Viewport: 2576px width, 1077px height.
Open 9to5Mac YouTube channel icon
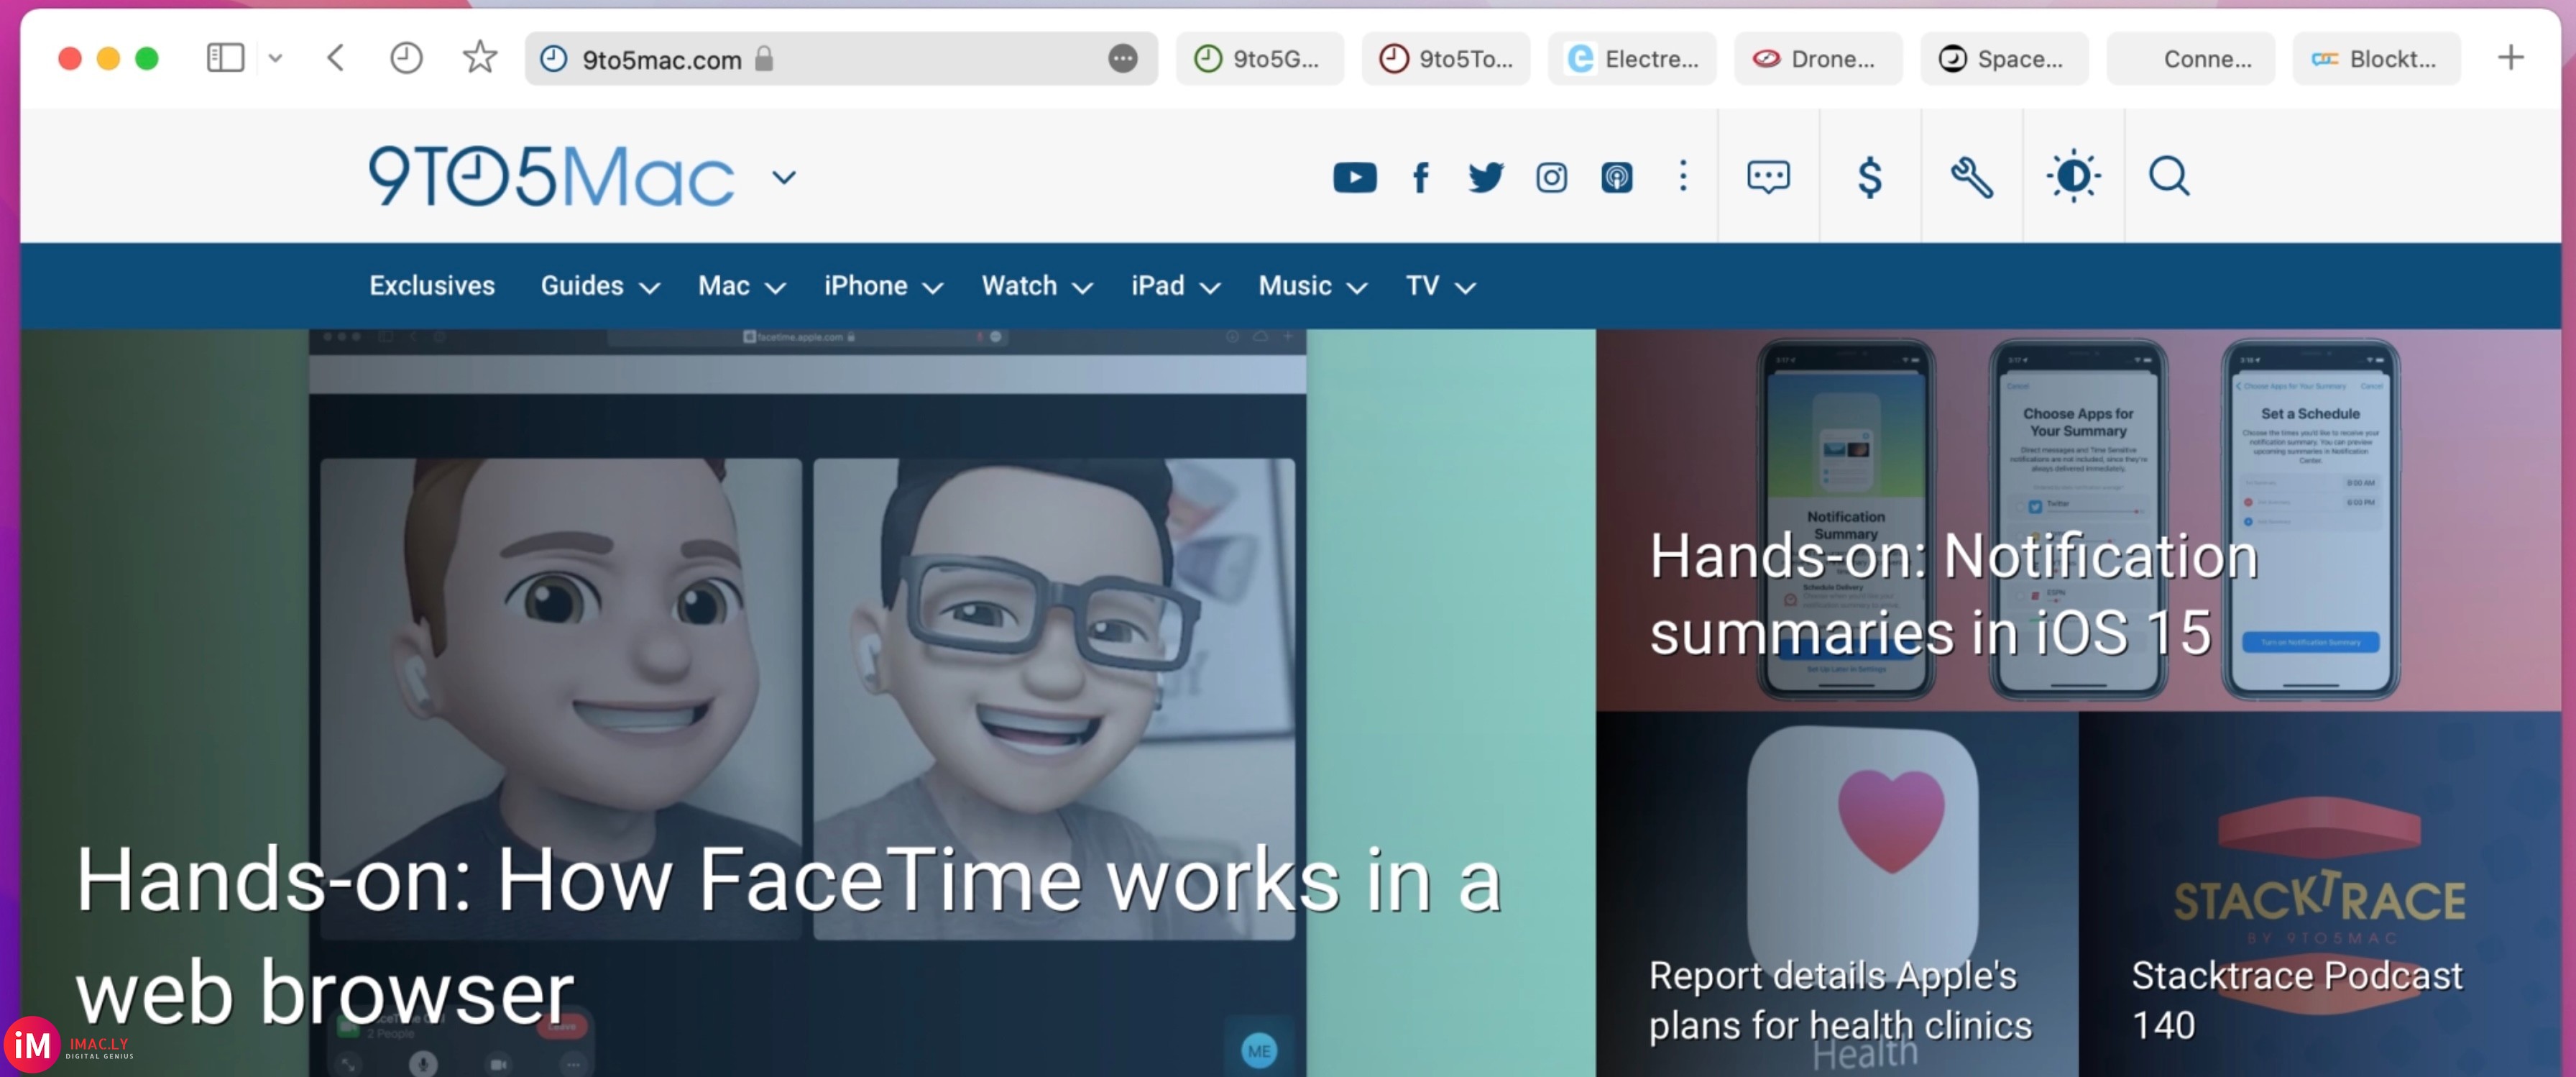pos(1355,178)
